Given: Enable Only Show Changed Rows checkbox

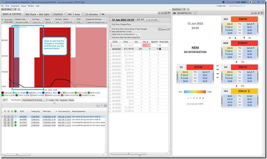Looking at the screenshot, I should [x=111, y=24].
